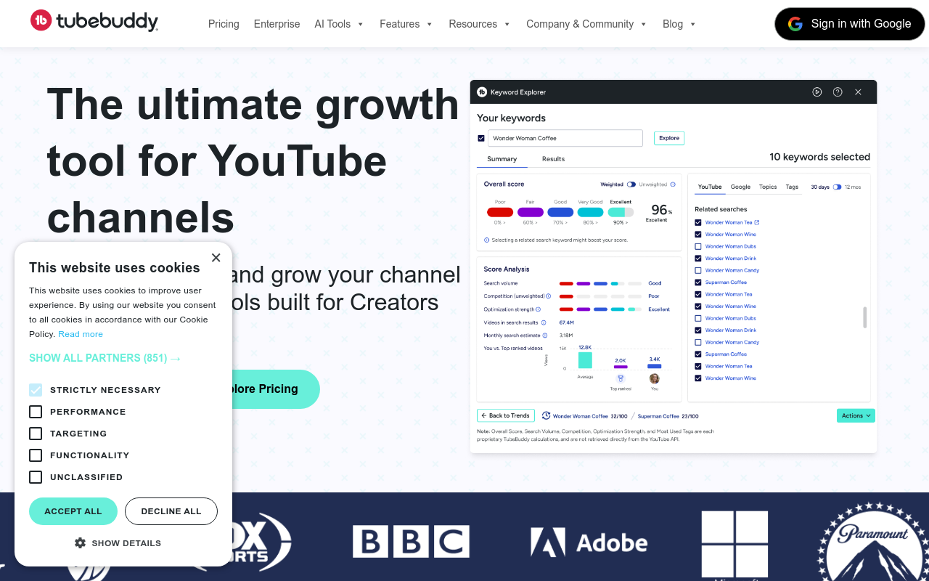This screenshot has height=581, width=929.
Task: Switch the Weighted/Unweighted toggle
Action: 631,184
